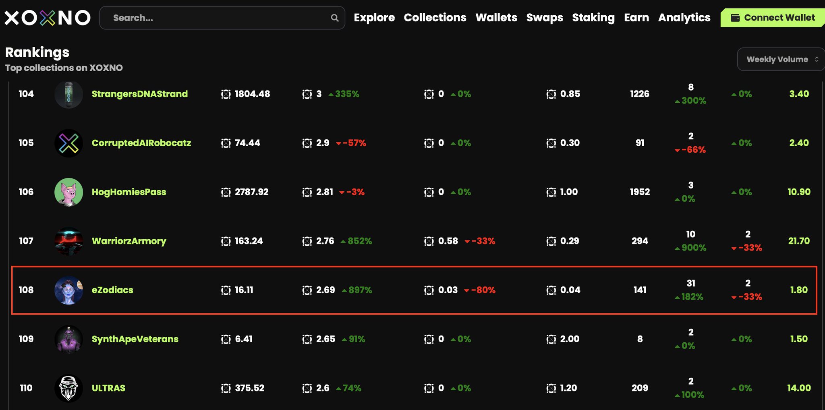Go to the Collections page
The width and height of the screenshot is (825, 410).
435,18
